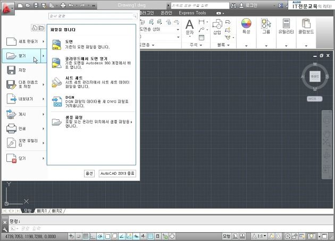Click the command line customize wrench icon
The height and width of the screenshot is (241, 335).
click(x=5, y=229)
